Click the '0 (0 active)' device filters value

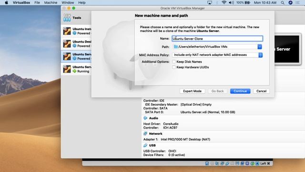[177, 155]
